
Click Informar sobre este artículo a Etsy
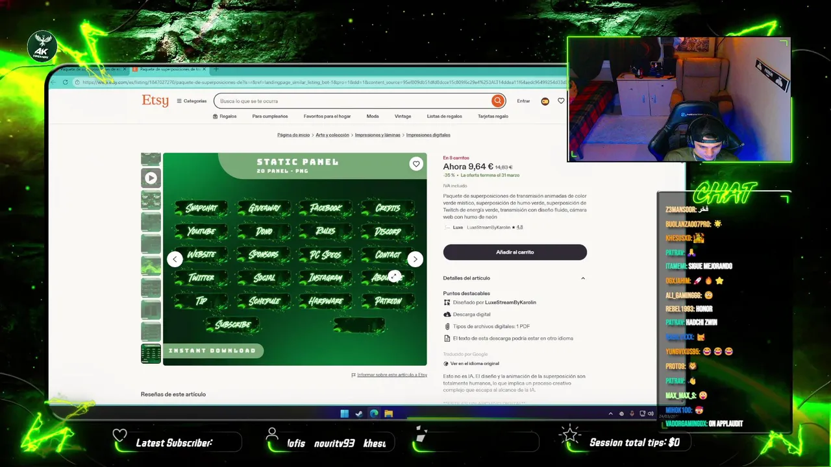coord(392,375)
